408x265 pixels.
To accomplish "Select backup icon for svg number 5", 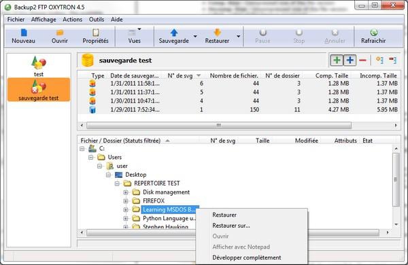I will click(x=92, y=92).
